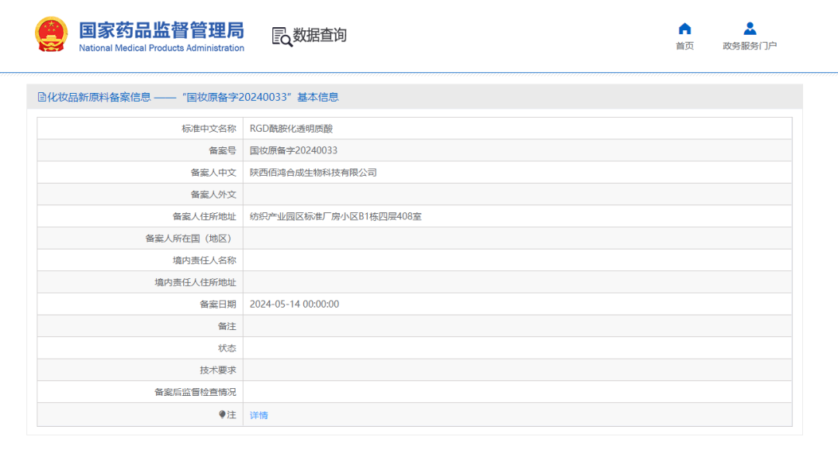
Task: Click the 数据查询 heading text
Action: 320,35
